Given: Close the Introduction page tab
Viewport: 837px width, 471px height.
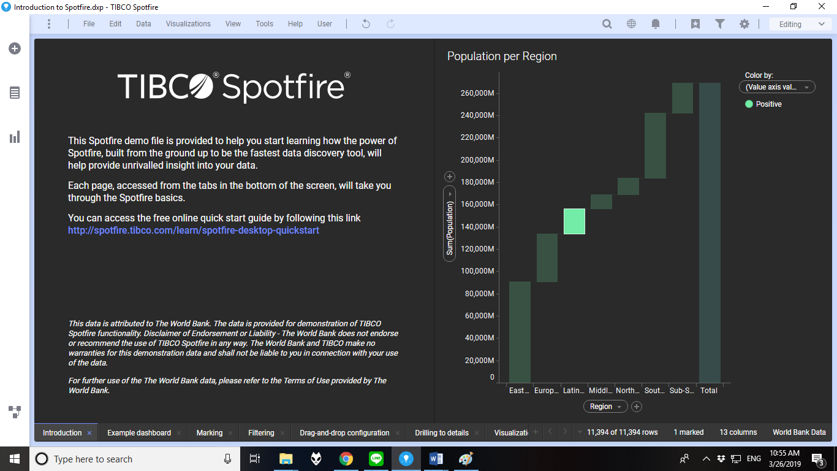Looking at the screenshot, I should (89, 433).
